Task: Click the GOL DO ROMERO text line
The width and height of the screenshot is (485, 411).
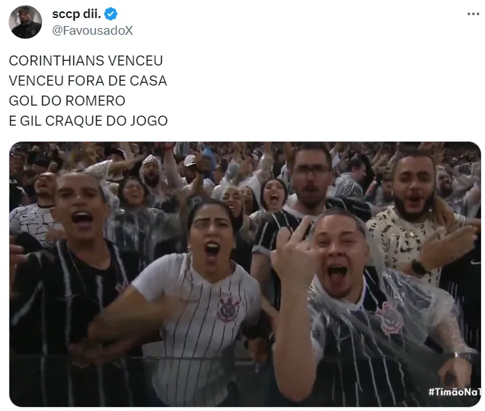Action: 67,101
